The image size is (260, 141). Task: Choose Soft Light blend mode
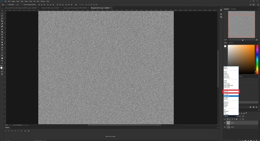point(231,91)
